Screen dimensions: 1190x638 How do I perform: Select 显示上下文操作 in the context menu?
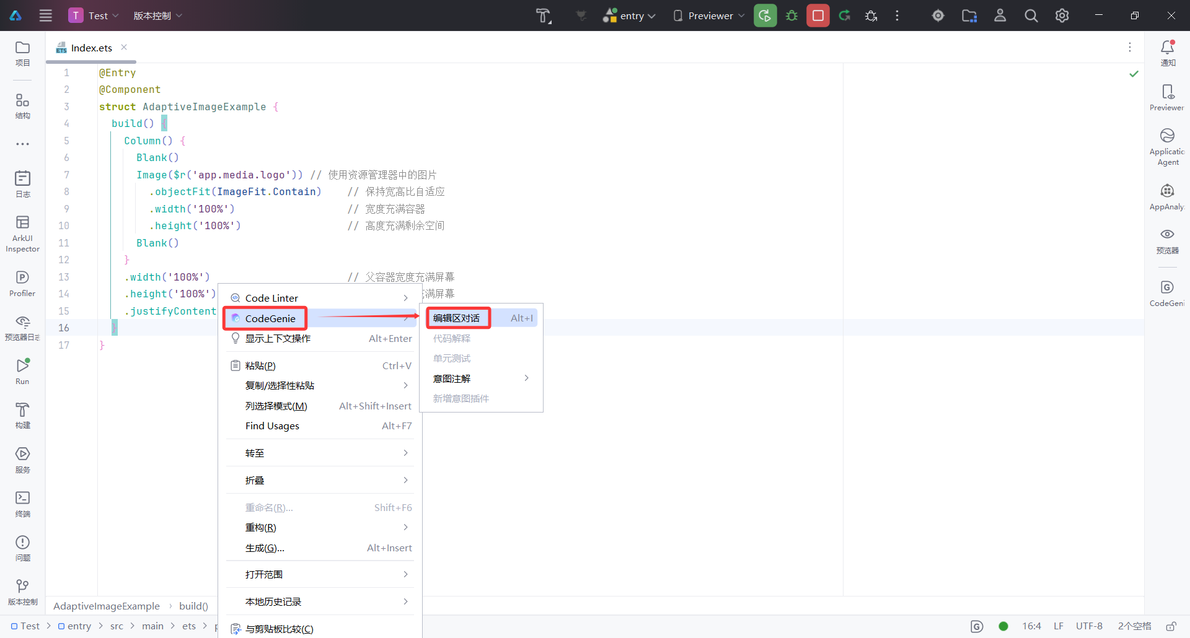click(x=320, y=338)
